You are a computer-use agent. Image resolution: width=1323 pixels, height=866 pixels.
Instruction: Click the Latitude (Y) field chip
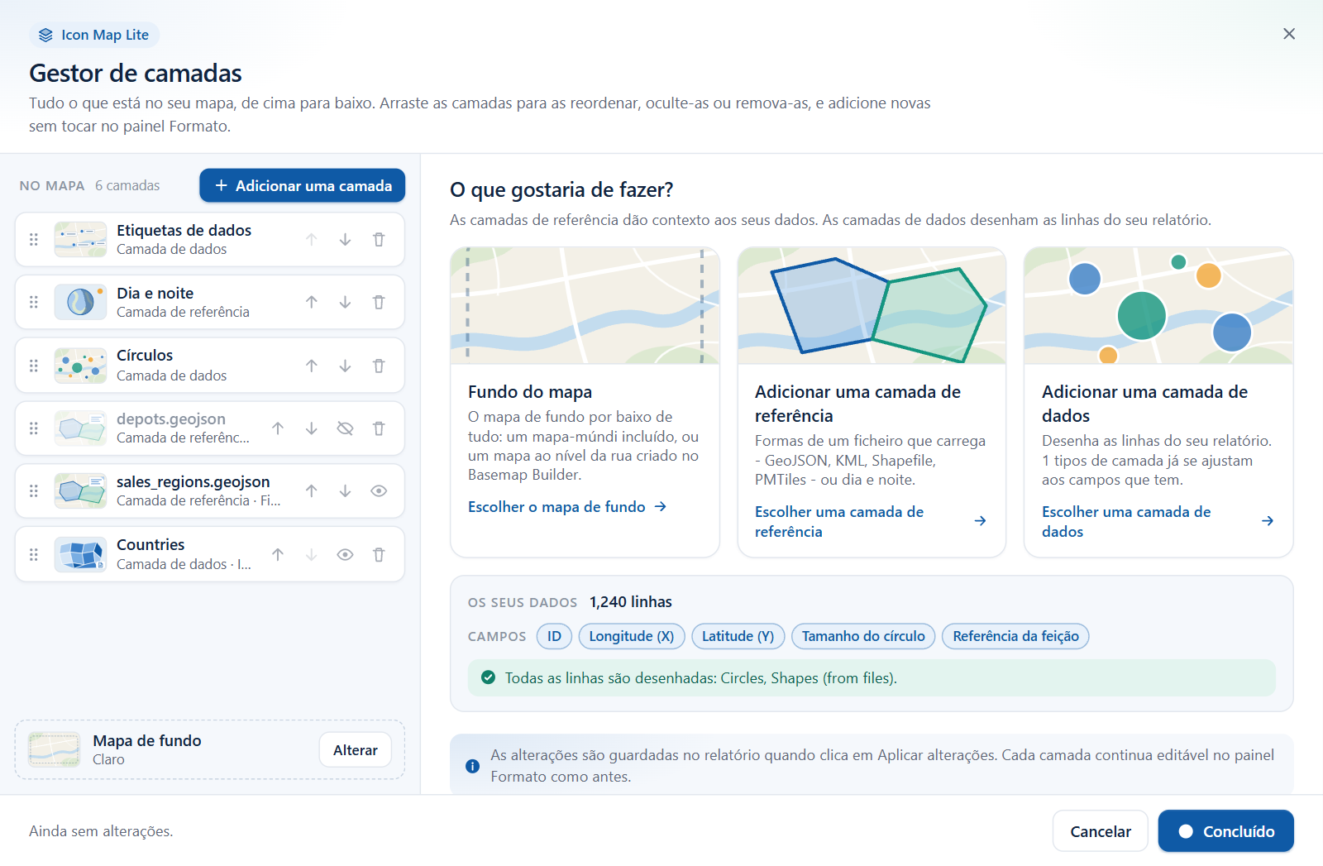(x=738, y=636)
